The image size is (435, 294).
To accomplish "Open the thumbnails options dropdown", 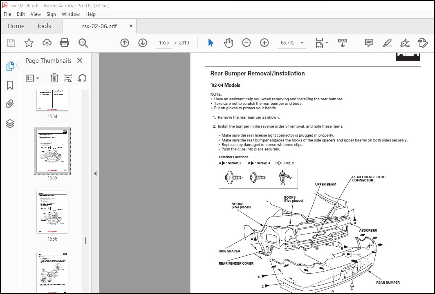I will coord(32,78).
